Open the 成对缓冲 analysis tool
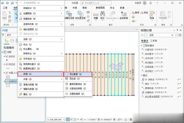This screenshot has width=184, height=123. click(x=152, y=54)
